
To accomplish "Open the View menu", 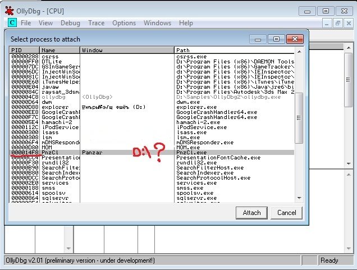I will [45, 23].
